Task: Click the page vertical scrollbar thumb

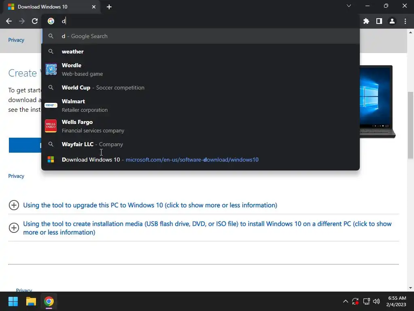Action: click(x=410, y=126)
